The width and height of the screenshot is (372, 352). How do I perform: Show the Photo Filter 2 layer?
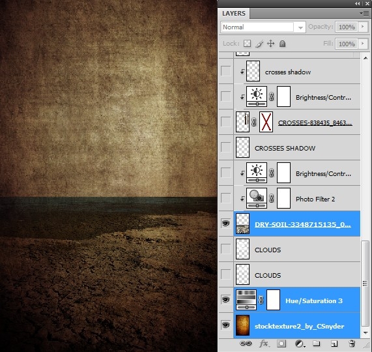(x=225, y=198)
